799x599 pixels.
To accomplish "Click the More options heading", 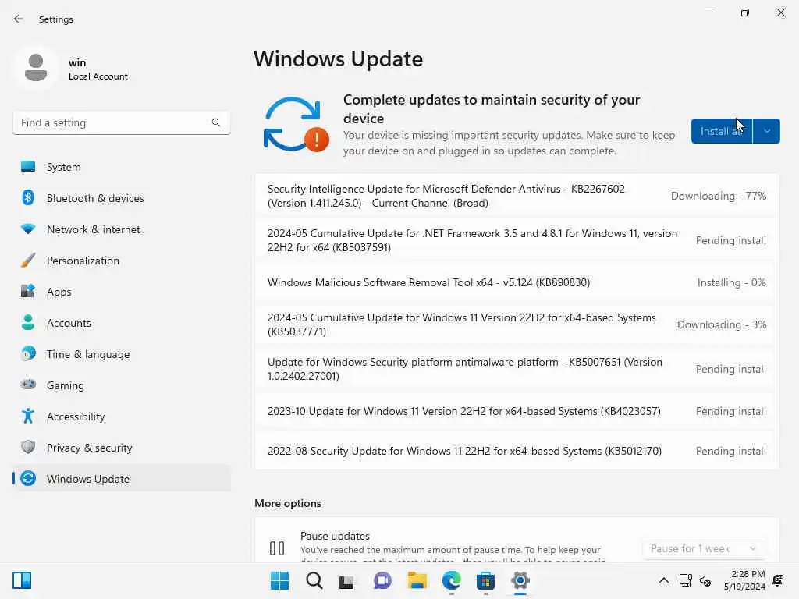I will 288,503.
